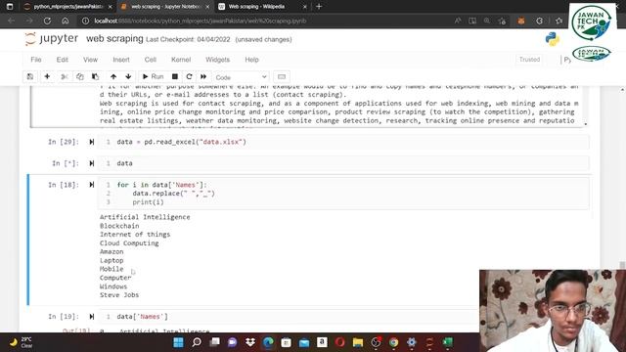Insert a cell below with plus icon
This screenshot has height=352, width=626.
pos(47,76)
